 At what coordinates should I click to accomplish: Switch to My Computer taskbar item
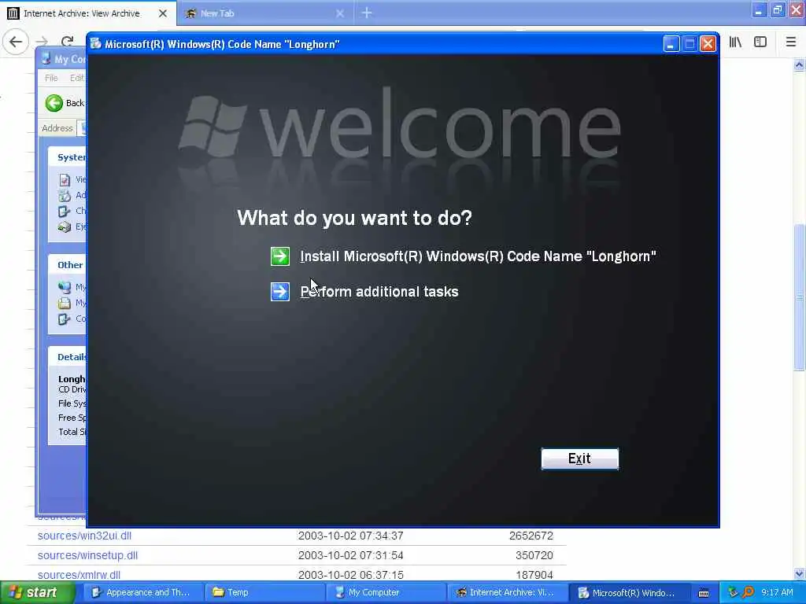(386, 593)
